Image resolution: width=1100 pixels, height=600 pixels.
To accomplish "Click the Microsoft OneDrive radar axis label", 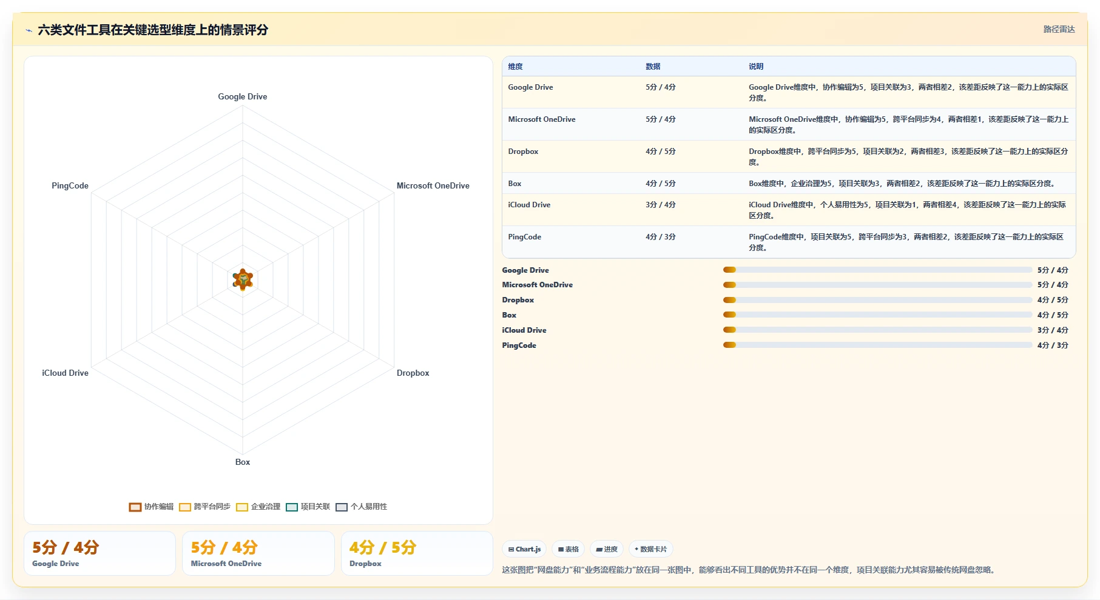I will [x=433, y=185].
